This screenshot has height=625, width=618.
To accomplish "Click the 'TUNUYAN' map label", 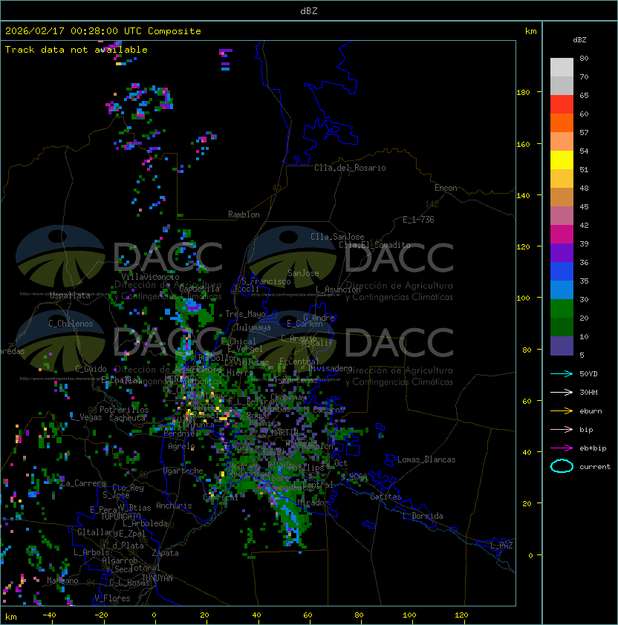I will tap(157, 578).
